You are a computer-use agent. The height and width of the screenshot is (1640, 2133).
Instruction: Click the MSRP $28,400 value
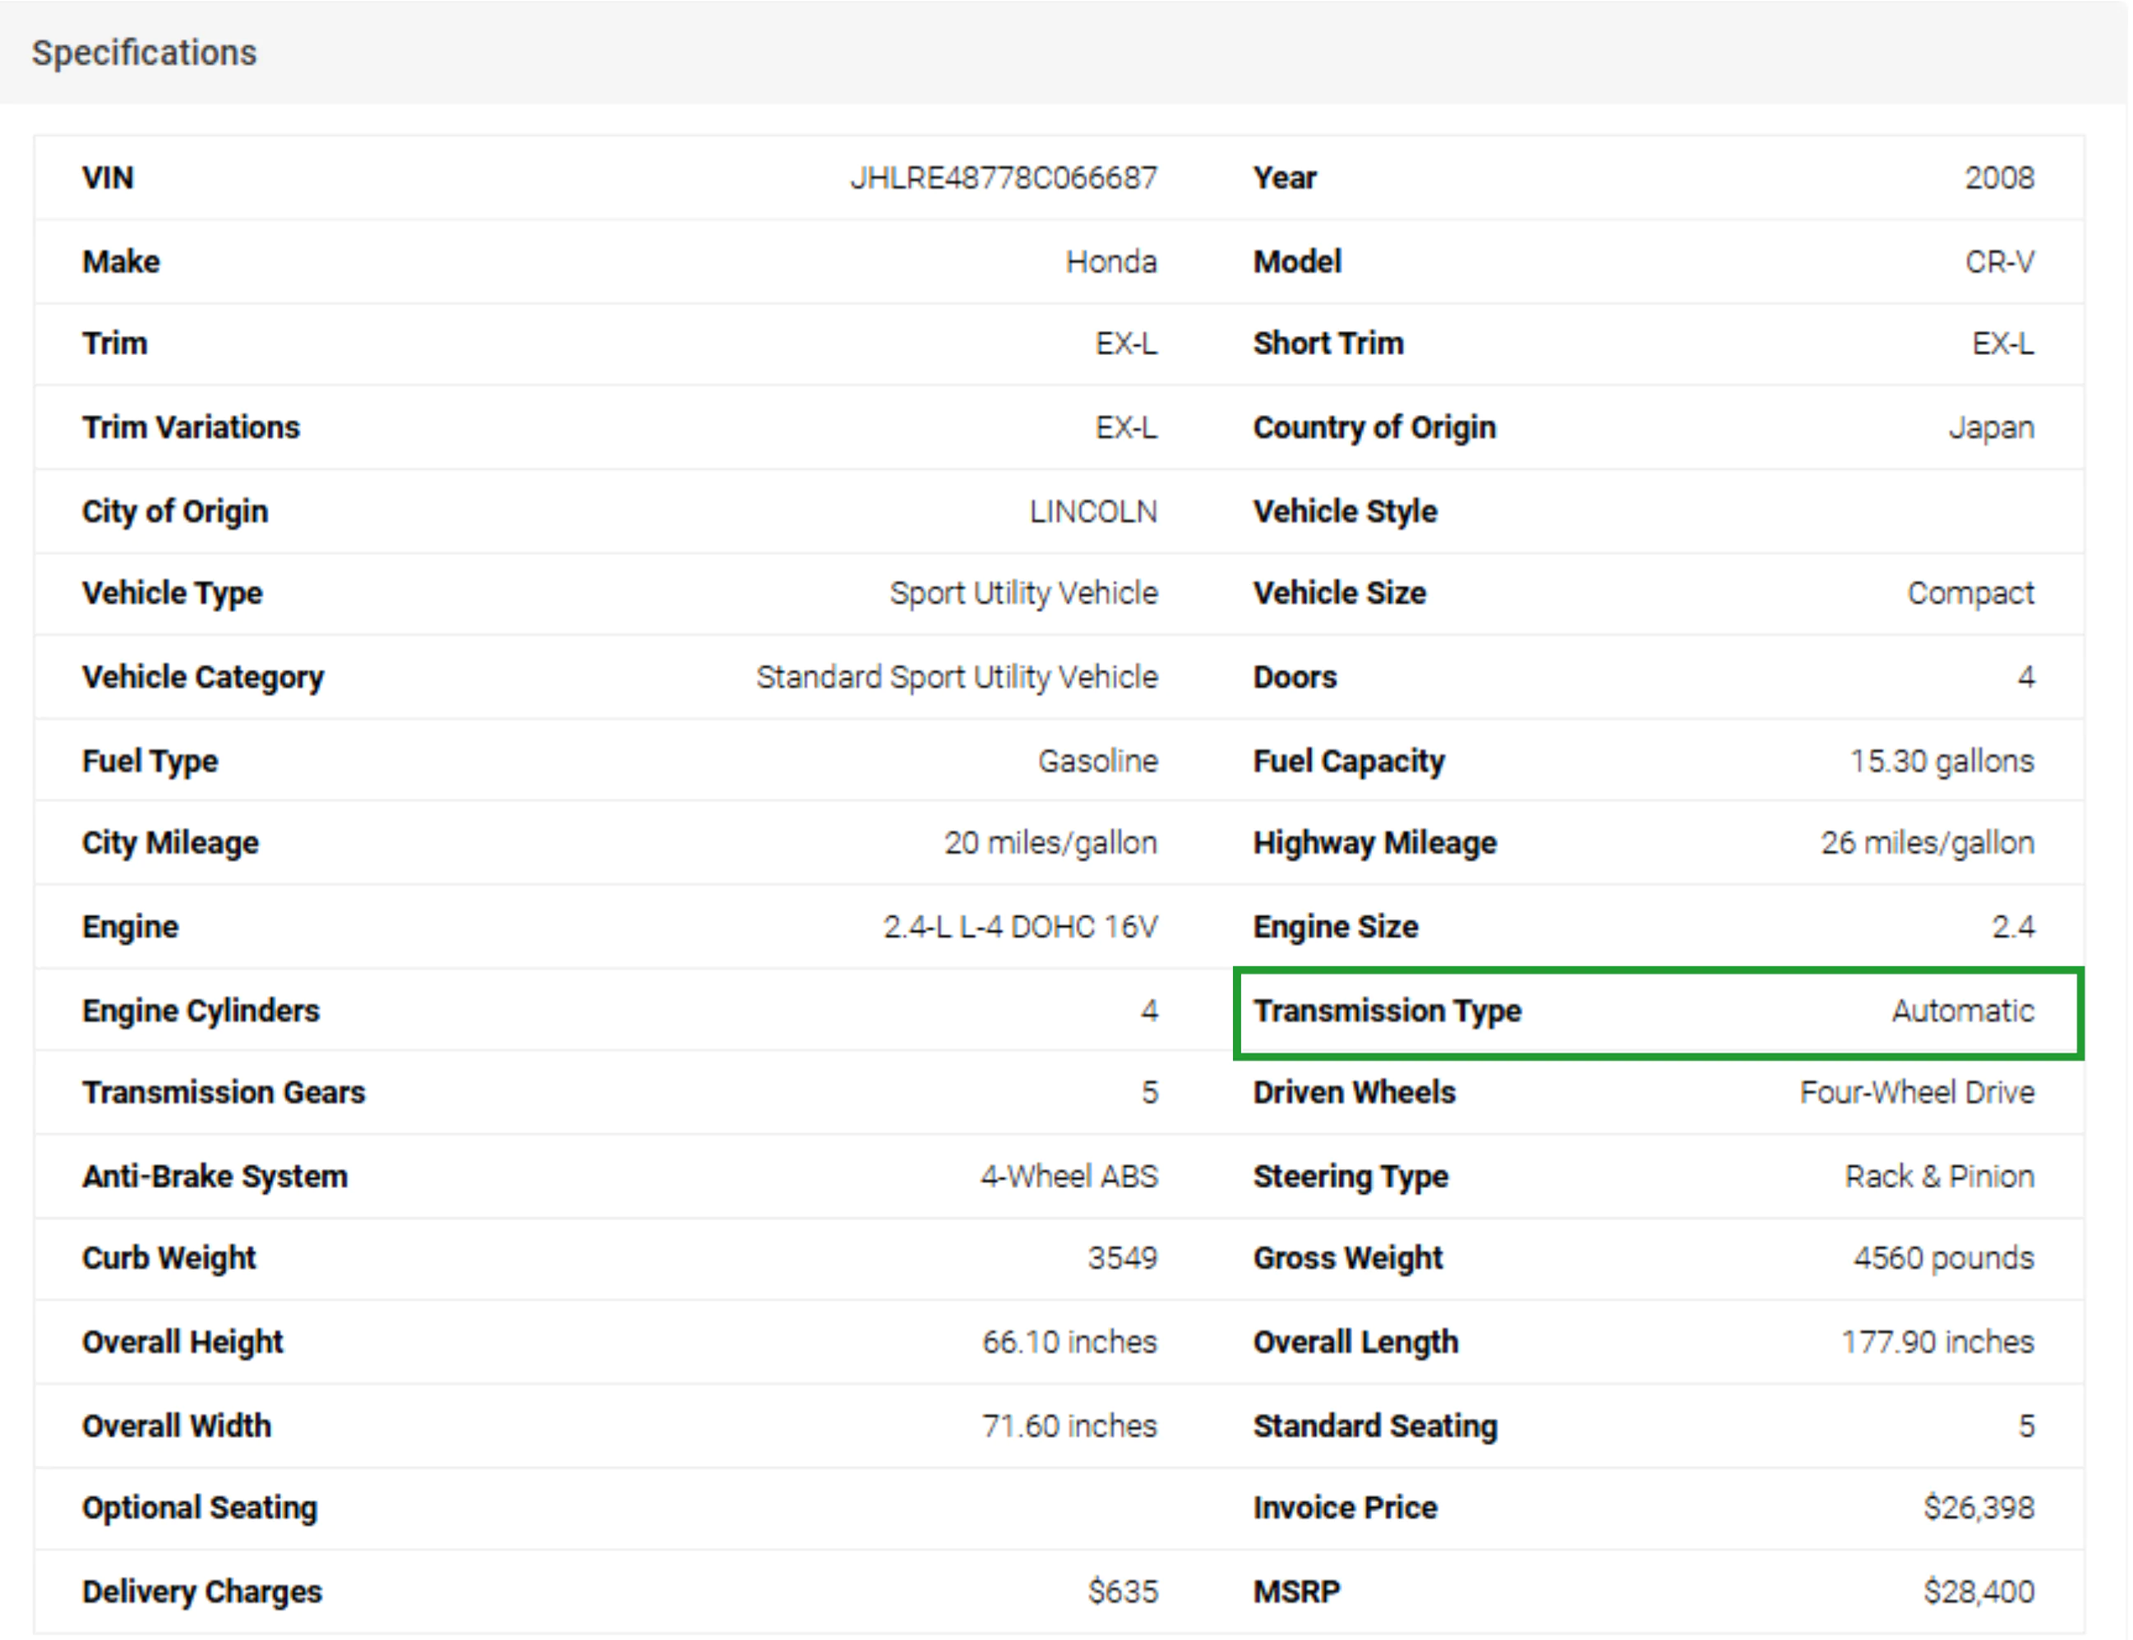[x=1983, y=1590]
